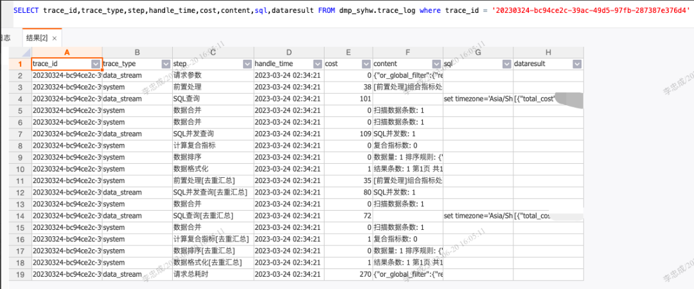Click the trace_id cell in row 2
694x289 pixels.
point(67,75)
